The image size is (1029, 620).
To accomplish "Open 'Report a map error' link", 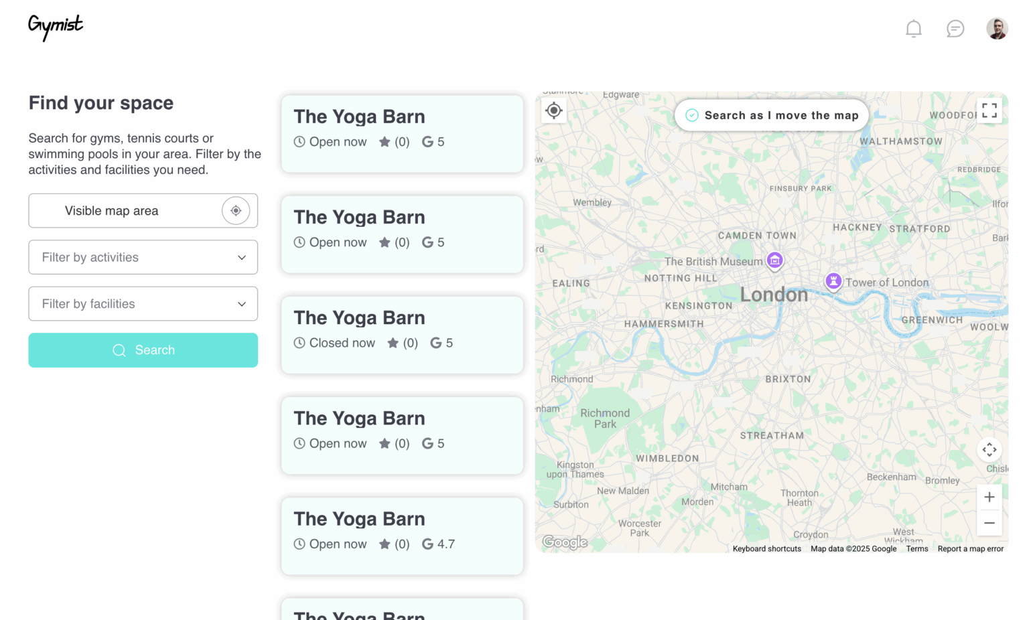I will pyautogui.click(x=970, y=549).
